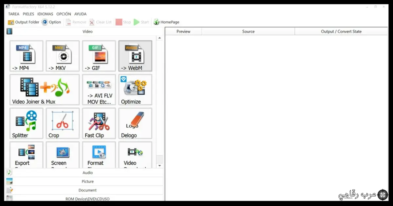Image resolution: width=393 pixels, height=206 pixels.
Task: Select the Crop tool
Action: 62,123
